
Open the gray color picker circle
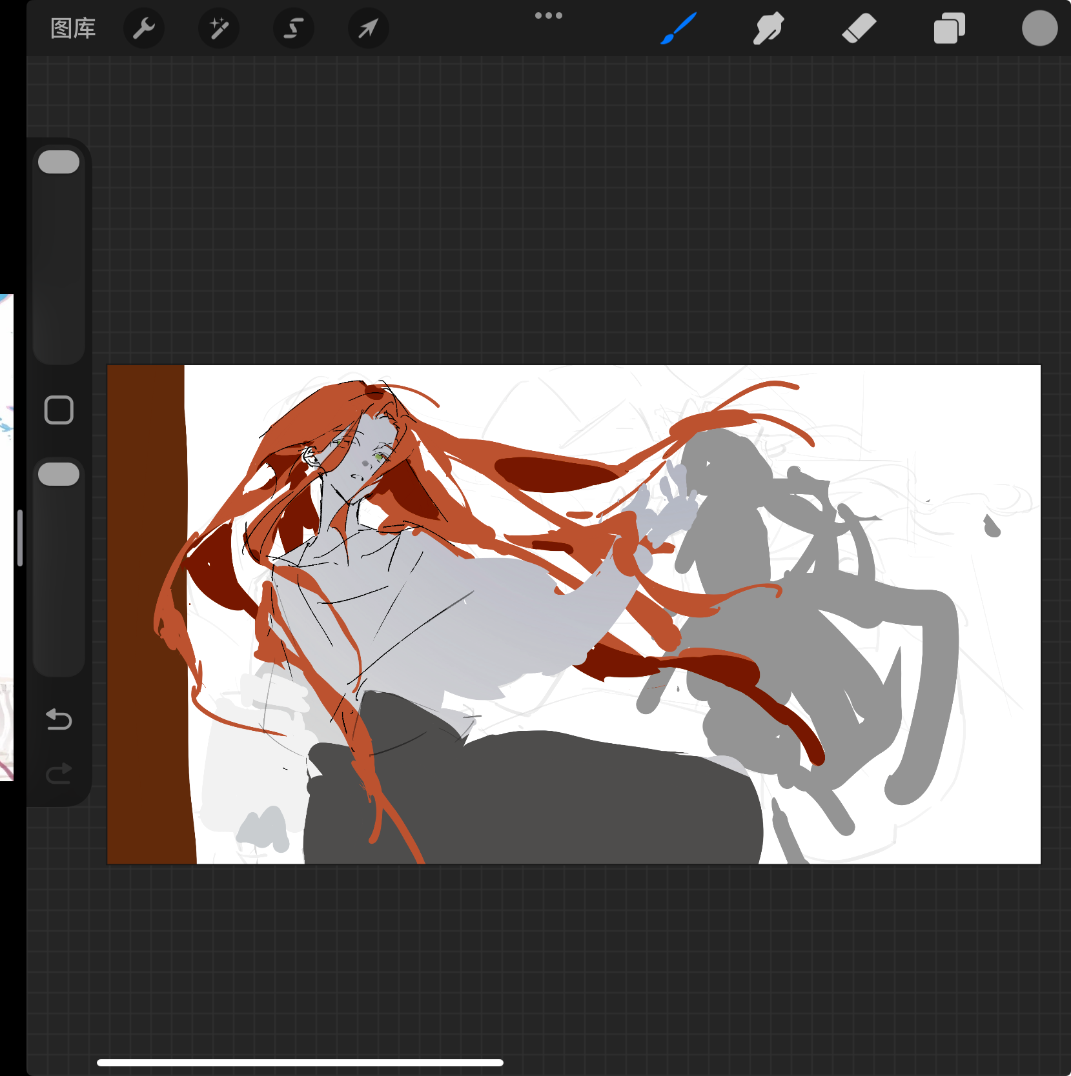[1039, 28]
